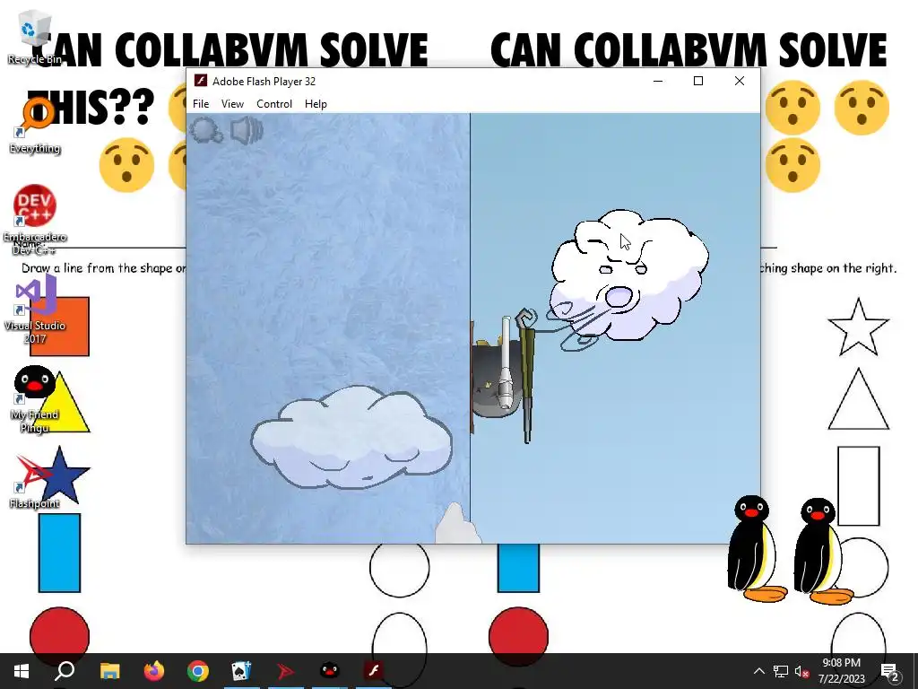The width and height of the screenshot is (918, 689).
Task: Launch Firefox from the taskbar
Action: click(154, 671)
